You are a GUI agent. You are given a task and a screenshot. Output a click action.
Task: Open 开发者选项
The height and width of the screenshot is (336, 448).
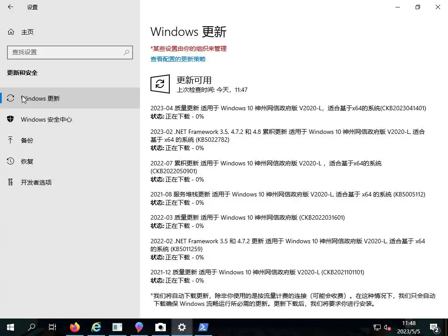(70, 182)
